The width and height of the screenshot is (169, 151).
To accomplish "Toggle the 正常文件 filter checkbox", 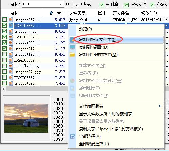I will (126, 5).
